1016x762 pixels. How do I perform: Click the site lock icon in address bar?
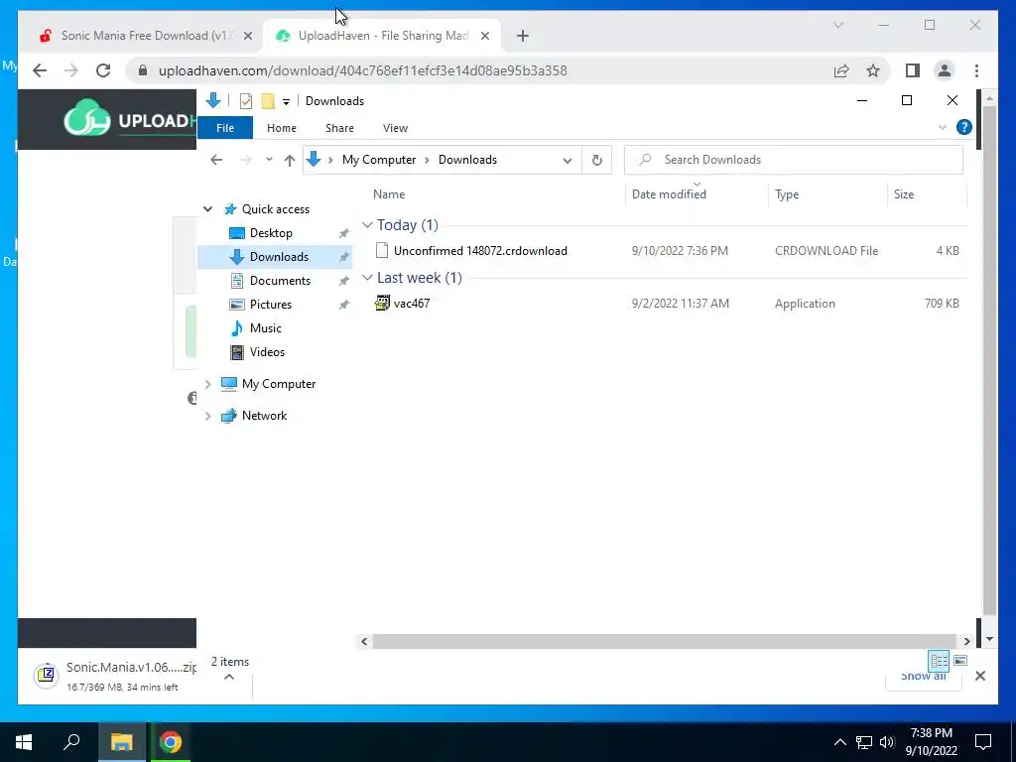pos(143,70)
